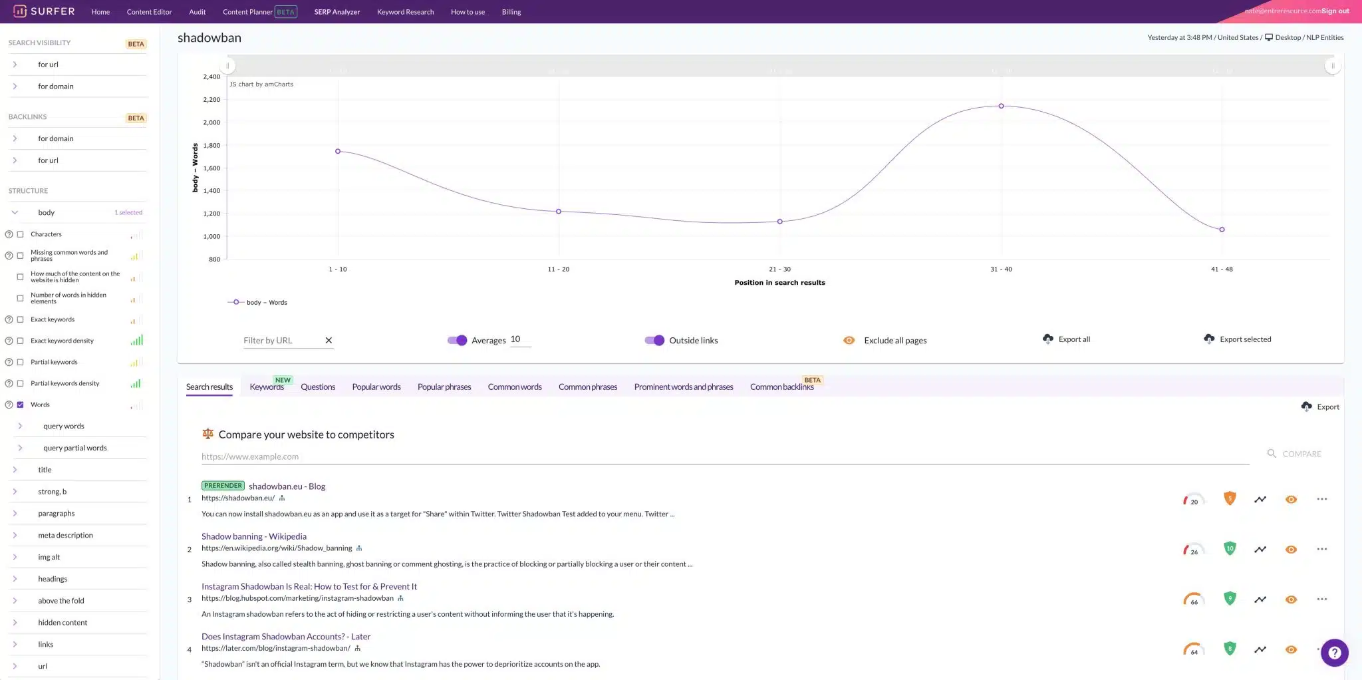Screen dimensions: 1362x680
Task: Click green shield badge for HubSpot result
Action: pyautogui.click(x=1230, y=598)
